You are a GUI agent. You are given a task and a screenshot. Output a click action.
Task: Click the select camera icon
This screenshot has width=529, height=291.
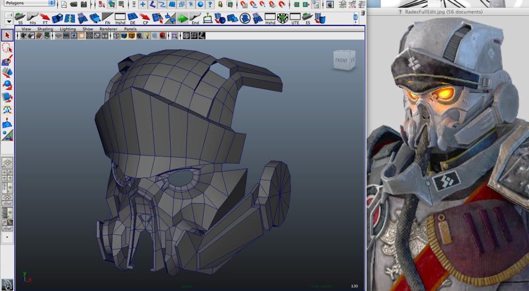(x=23, y=36)
